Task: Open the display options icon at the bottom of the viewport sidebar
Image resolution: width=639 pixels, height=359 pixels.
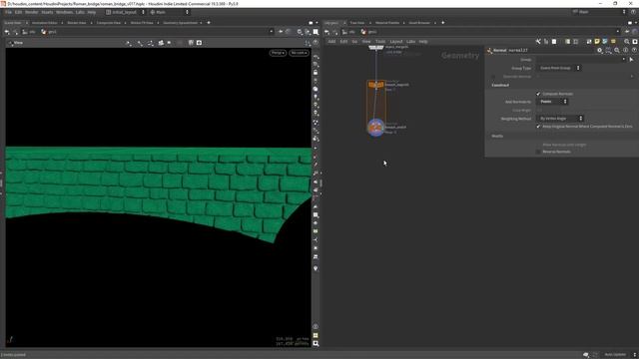Action: coord(316,343)
